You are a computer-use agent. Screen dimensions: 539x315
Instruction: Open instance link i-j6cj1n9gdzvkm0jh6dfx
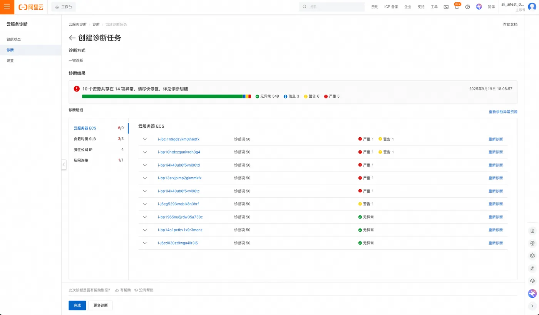point(179,139)
